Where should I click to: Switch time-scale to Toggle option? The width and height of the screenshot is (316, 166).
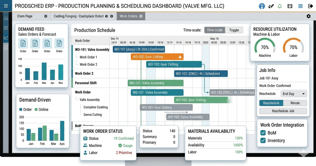pos(234,30)
